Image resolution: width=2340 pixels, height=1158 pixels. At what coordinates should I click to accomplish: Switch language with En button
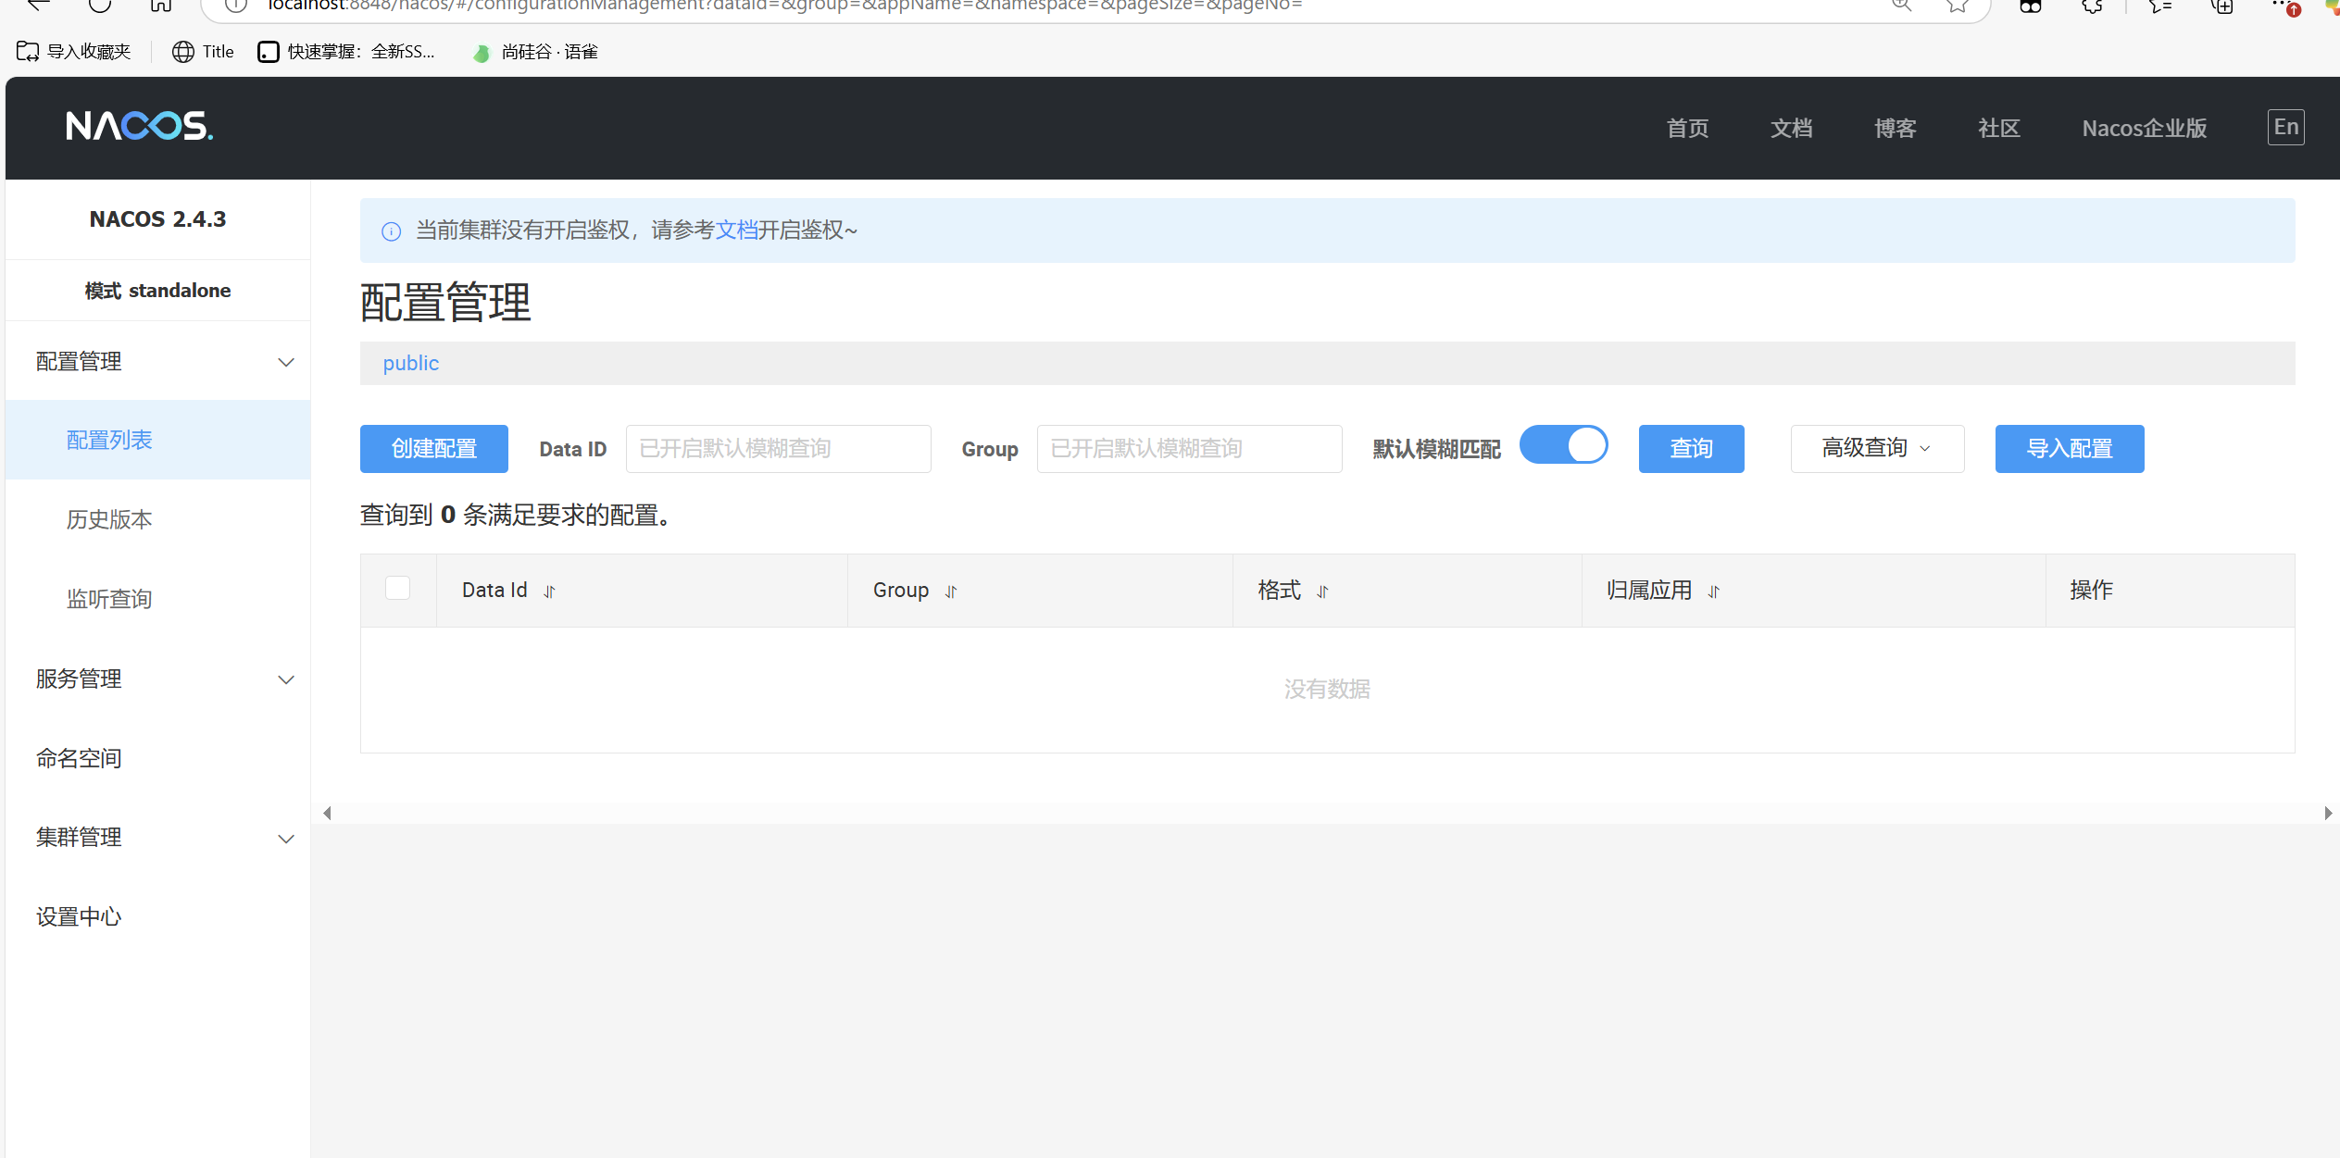click(2285, 128)
